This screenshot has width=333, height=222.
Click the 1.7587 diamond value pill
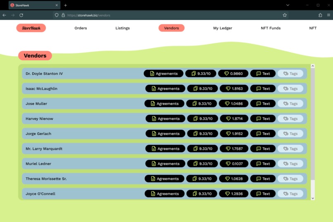(234, 149)
